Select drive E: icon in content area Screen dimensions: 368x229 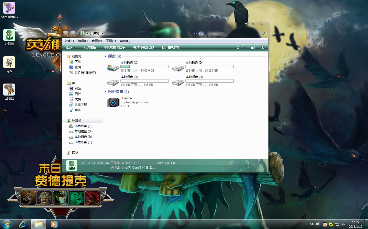(x=113, y=83)
